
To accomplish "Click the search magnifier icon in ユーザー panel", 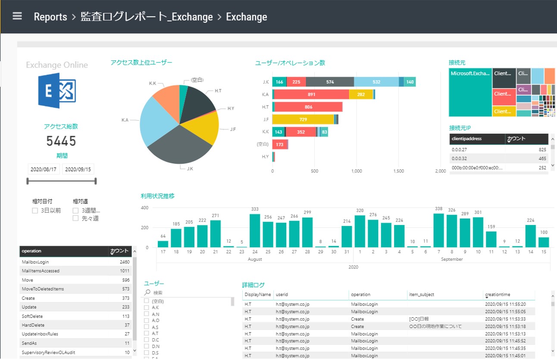I will 147,293.
